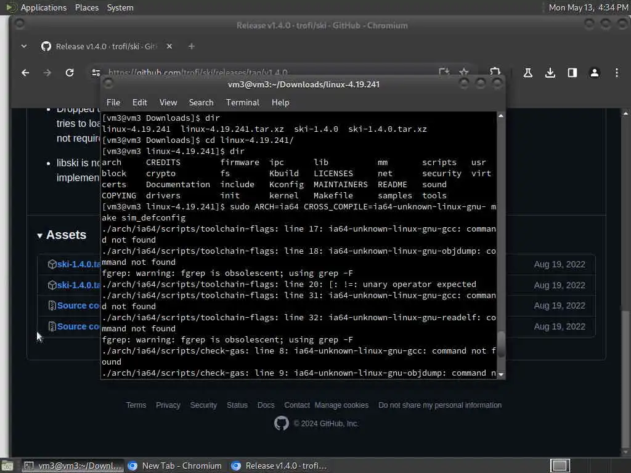
Task: Open second Source code asset link
Action: [x=78, y=326]
